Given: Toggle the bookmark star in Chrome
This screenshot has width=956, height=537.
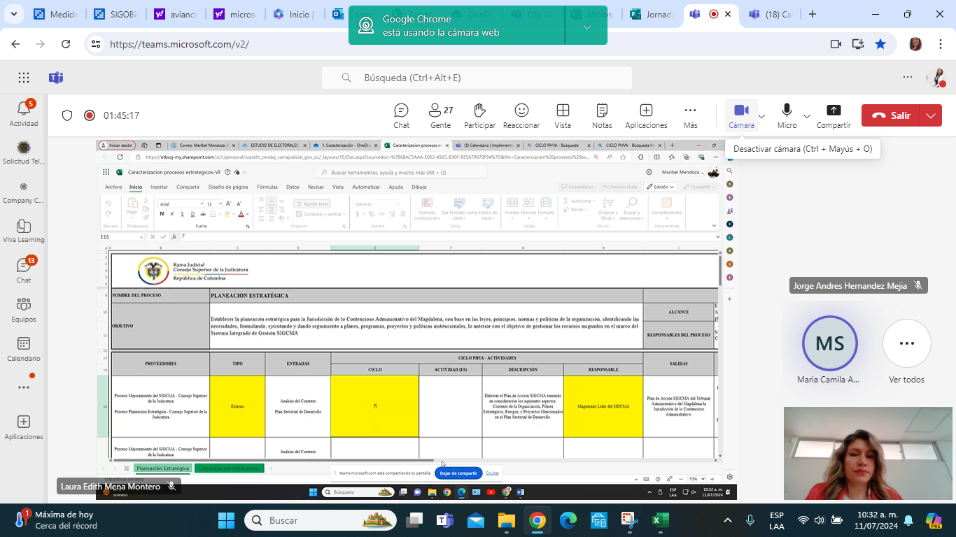Looking at the screenshot, I should point(880,44).
